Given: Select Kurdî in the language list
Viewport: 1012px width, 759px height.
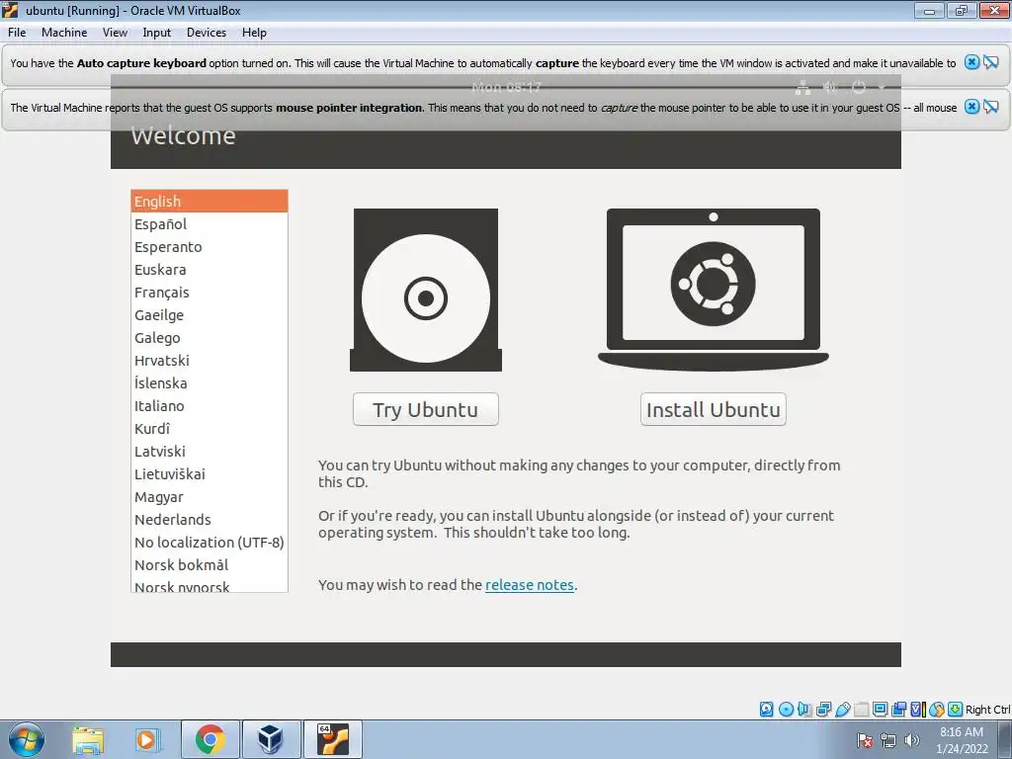Looking at the screenshot, I should [x=210, y=429].
